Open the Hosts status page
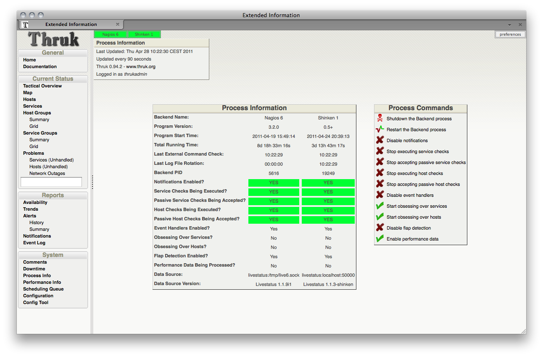543x357 pixels. pos(29,99)
